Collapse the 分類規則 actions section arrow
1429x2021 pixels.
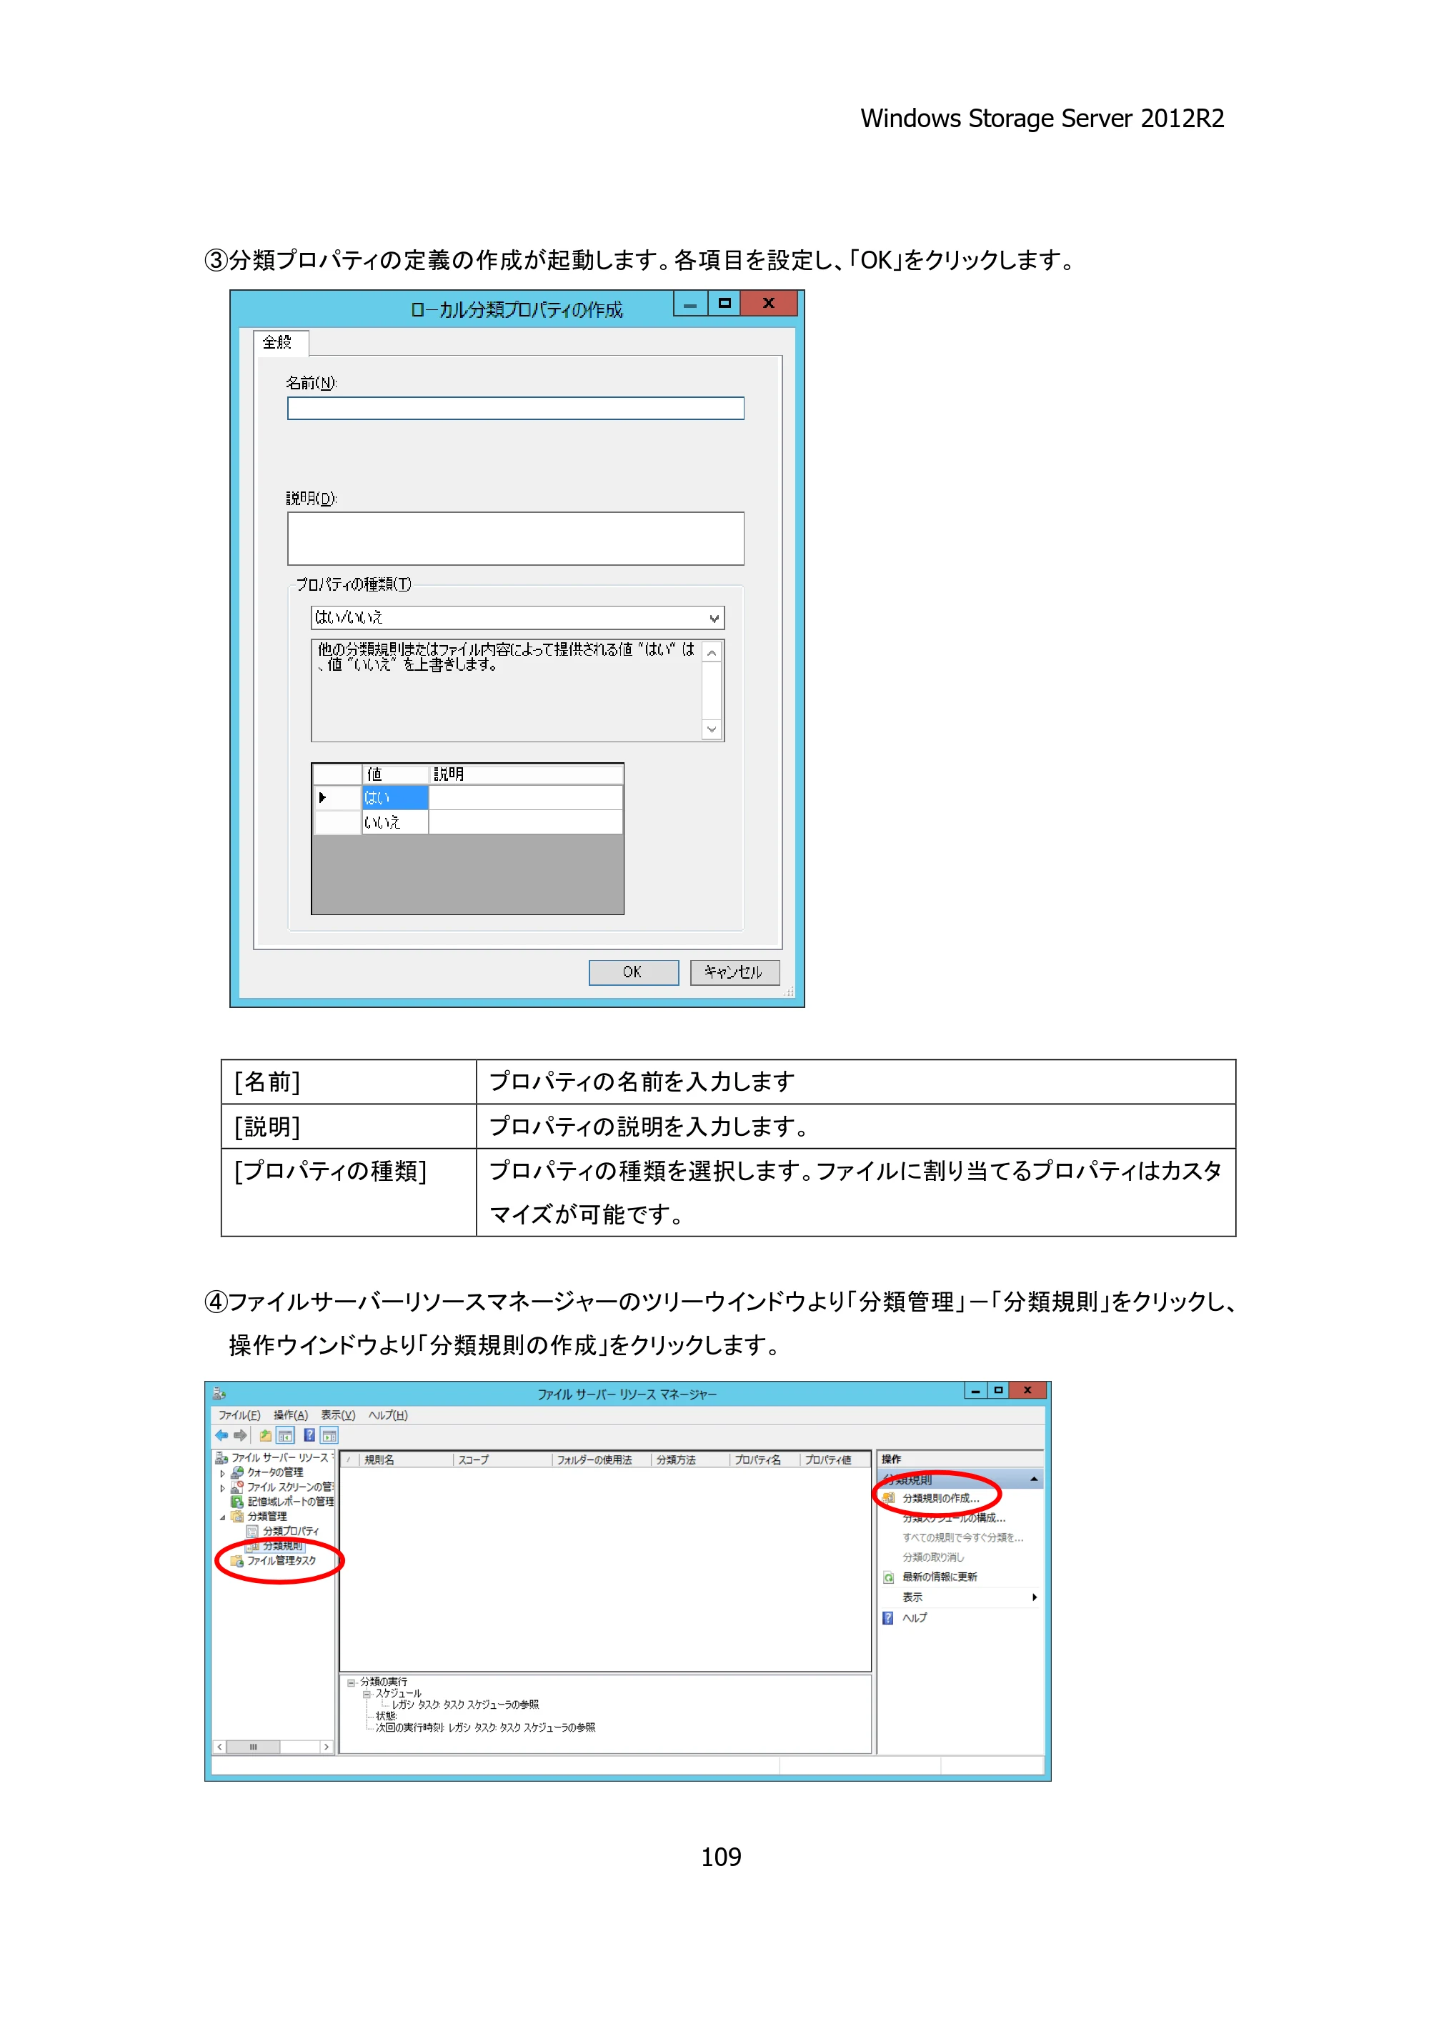tap(1034, 1479)
